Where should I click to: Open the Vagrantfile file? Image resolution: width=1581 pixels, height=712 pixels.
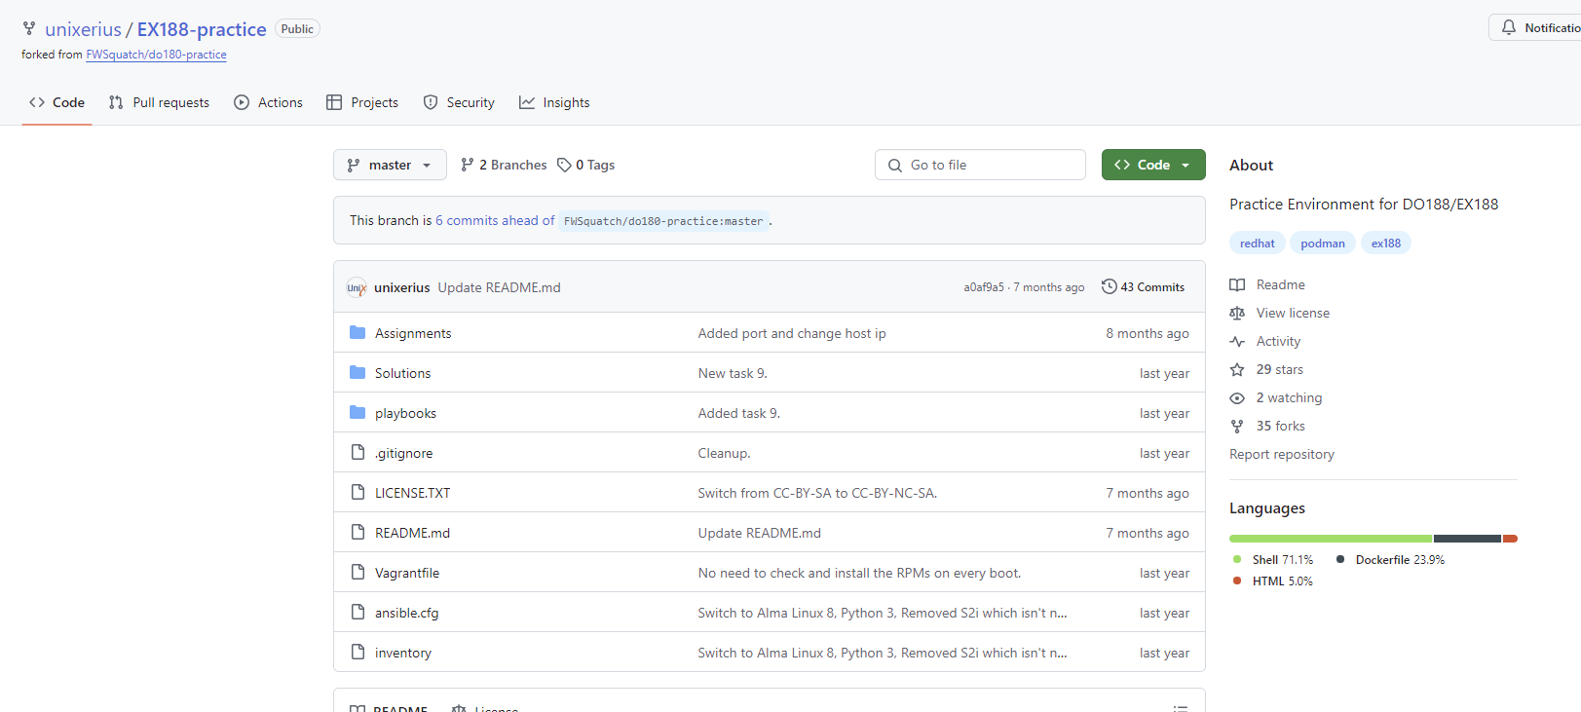[407, 573]
